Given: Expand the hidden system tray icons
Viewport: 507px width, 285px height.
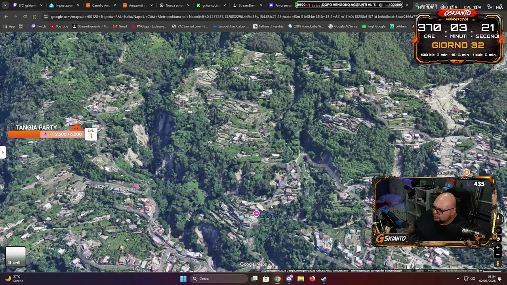Looking at the screenshot, I should point(458,279).
